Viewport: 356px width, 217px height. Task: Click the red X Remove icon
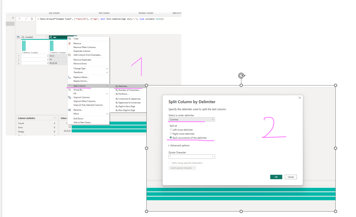69,43
